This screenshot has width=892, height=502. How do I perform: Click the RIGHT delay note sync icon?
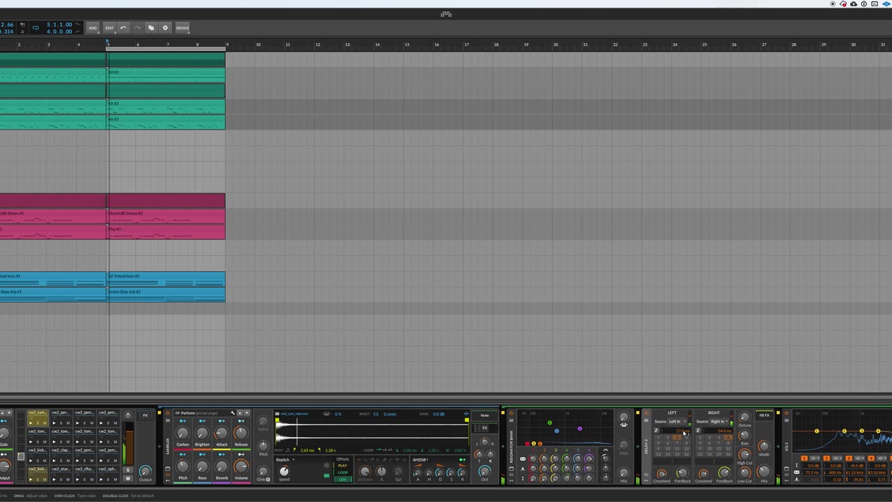[698, 431]
